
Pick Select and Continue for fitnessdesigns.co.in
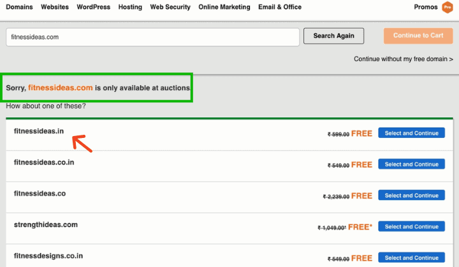pos(411,257)
